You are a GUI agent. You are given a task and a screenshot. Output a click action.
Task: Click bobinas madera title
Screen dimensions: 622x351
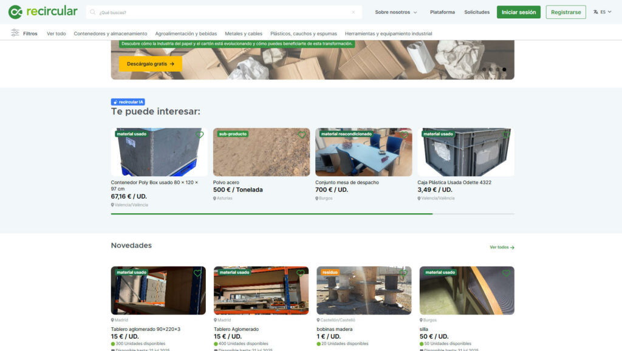pyautogui.click(x=335, y=329)
